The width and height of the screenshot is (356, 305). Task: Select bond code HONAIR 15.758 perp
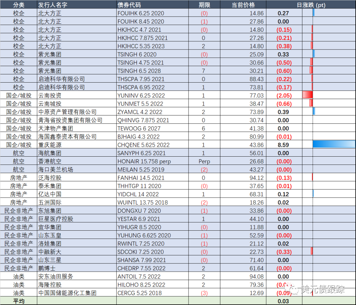coord(144,161)
